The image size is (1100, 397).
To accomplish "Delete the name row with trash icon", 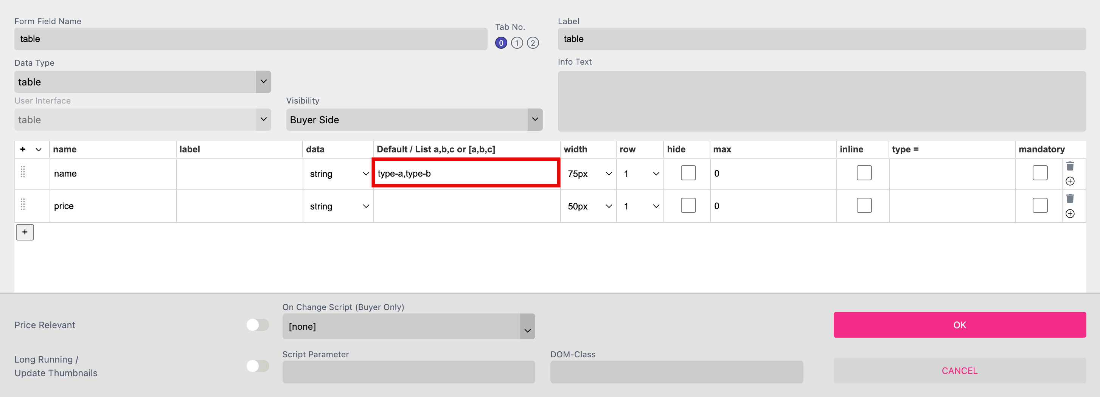I will [1070, 166].
